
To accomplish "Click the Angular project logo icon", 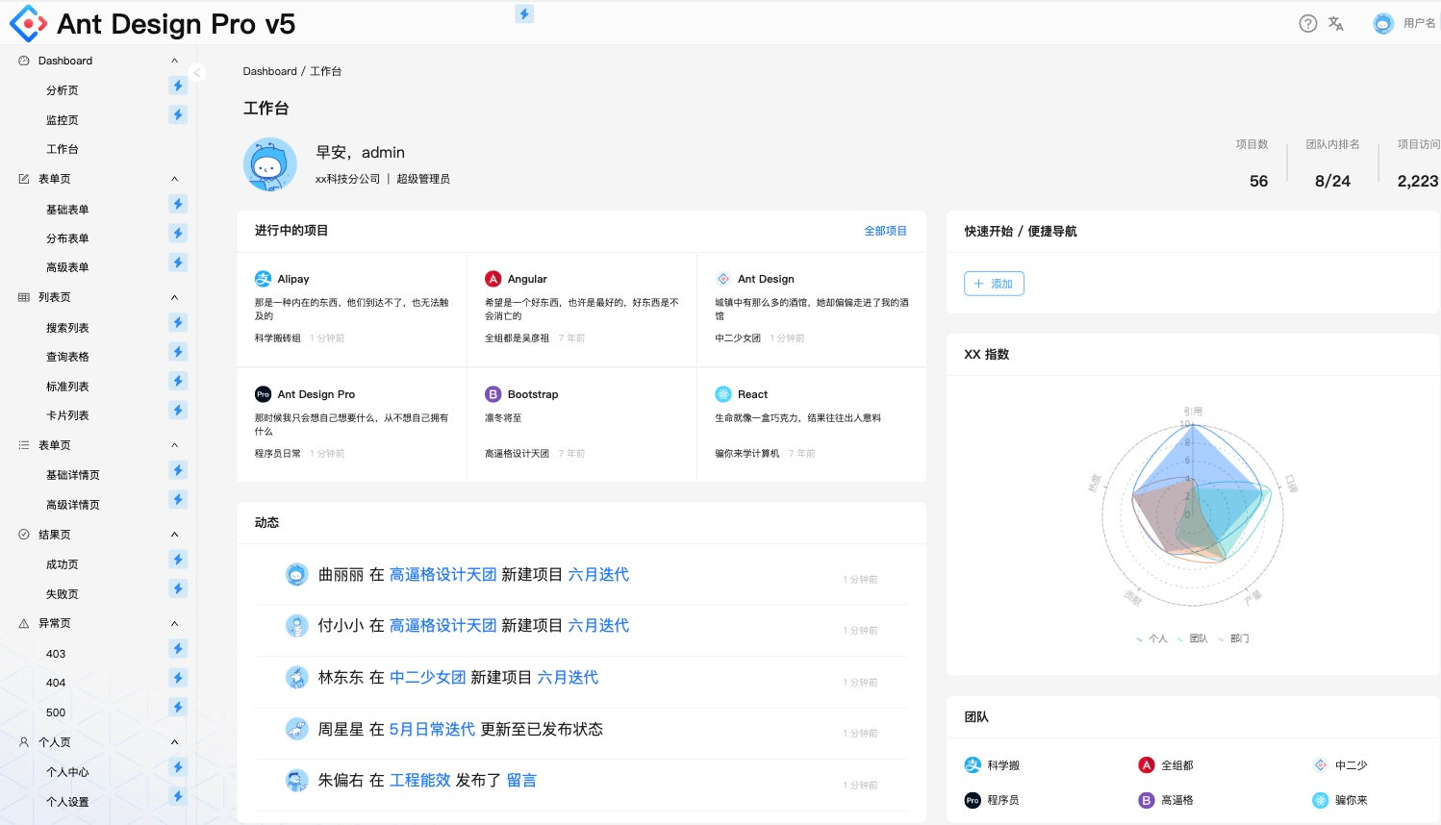I will point(493,279).
